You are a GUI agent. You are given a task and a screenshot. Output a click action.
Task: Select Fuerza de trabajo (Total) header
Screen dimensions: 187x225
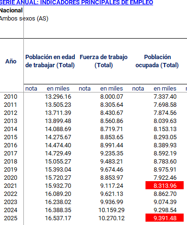(x=104, y=61)
